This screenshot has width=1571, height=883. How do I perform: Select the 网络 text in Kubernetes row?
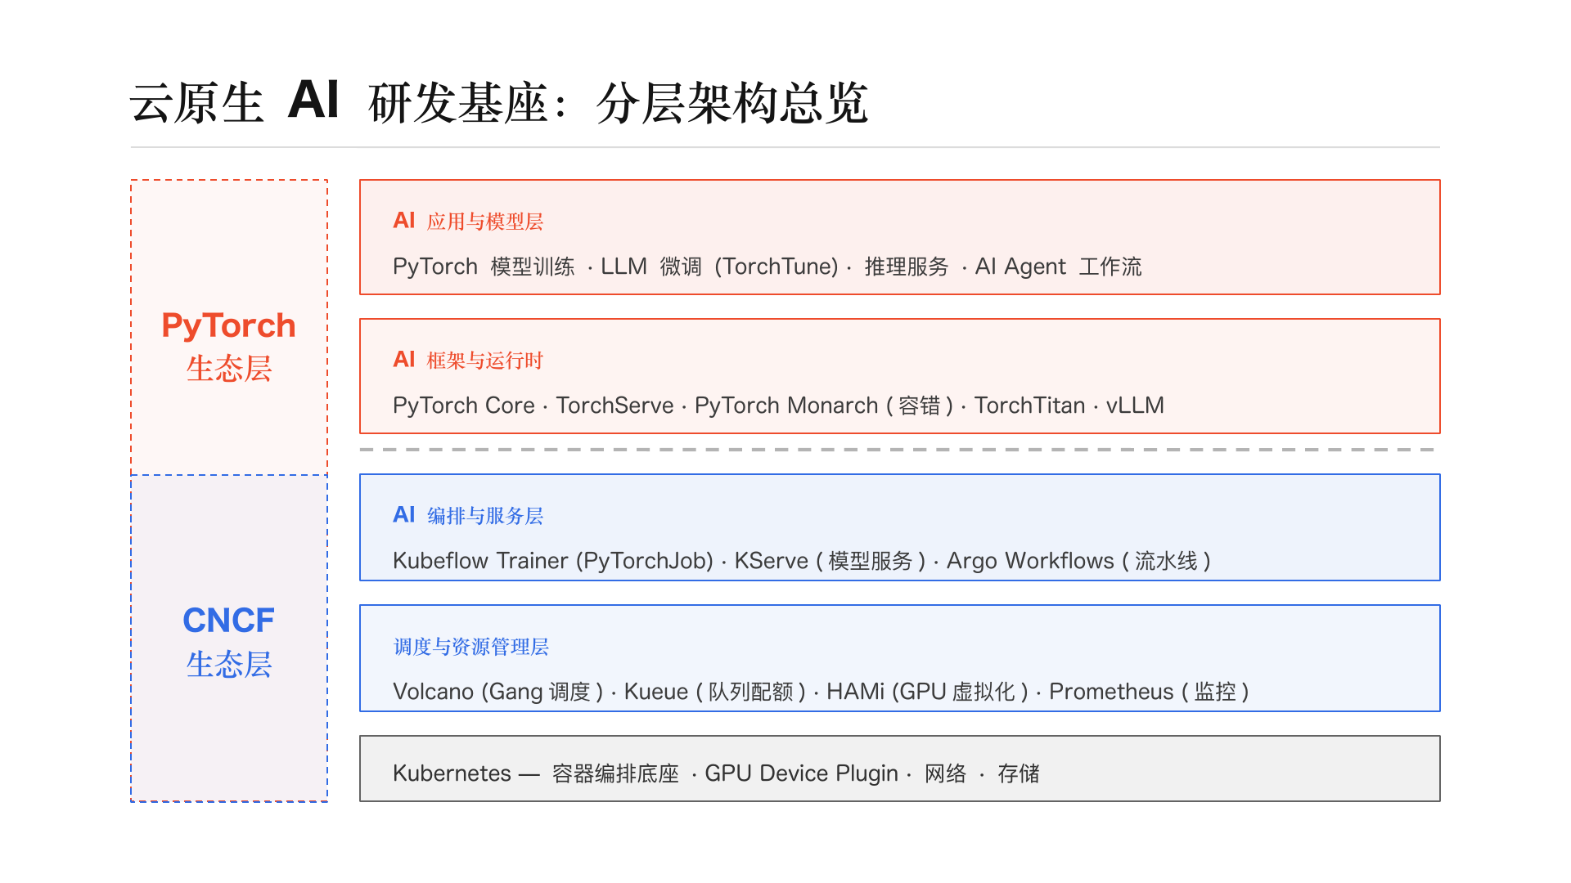[x=945, y=773]
